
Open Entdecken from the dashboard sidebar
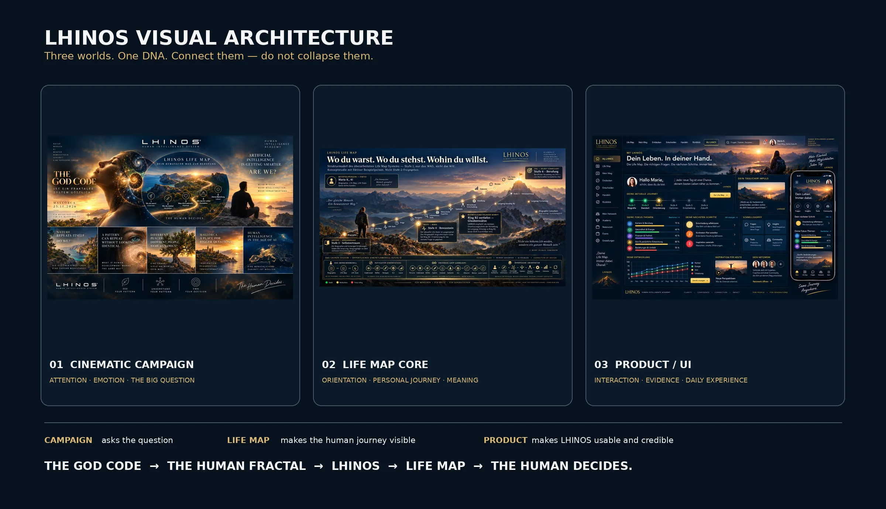(604, 181)
